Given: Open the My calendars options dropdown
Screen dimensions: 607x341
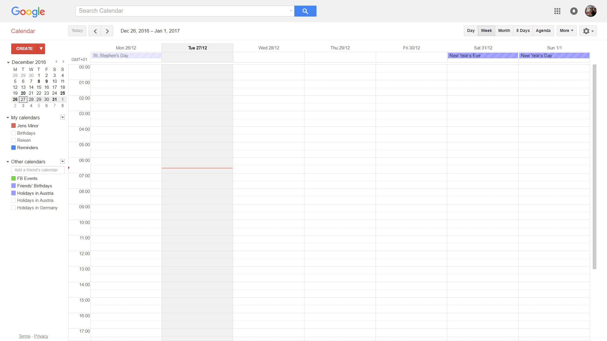Looking at the screenshot, I should click(63, 118).
